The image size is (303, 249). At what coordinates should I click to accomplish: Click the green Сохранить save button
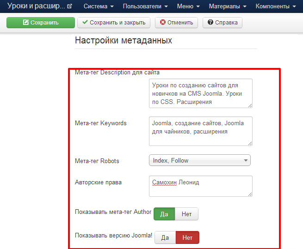[41, 23]
